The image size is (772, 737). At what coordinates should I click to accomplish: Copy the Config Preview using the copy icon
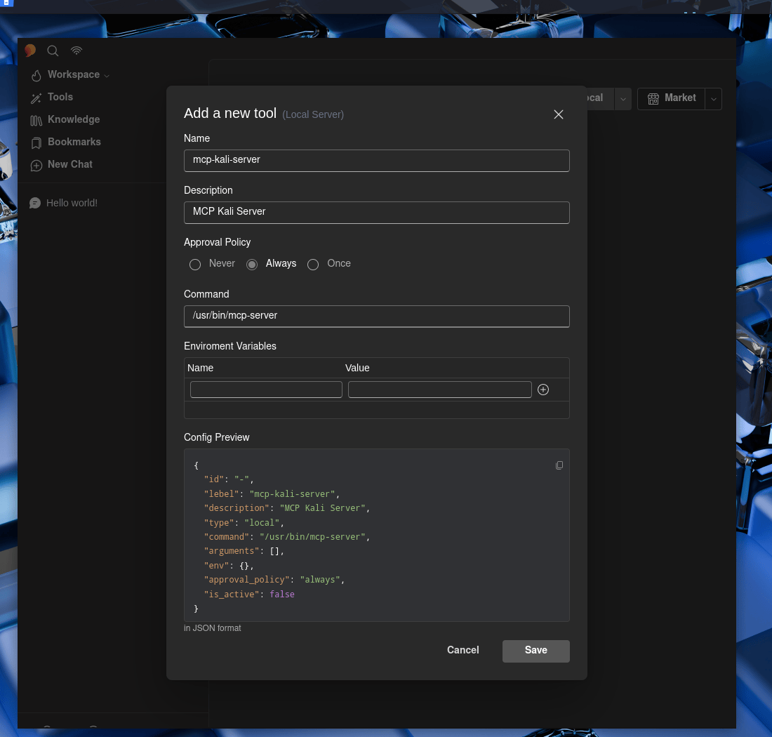tap(559, 465)
